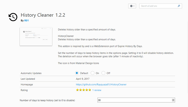
Task: Click the Rating label
Action: tap(24, 90)
